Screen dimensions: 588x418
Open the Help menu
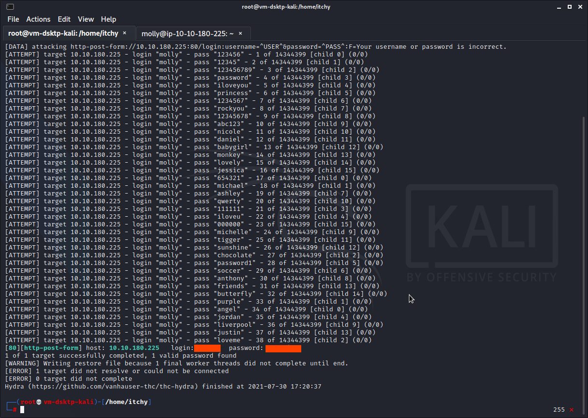tap(109, 19)
